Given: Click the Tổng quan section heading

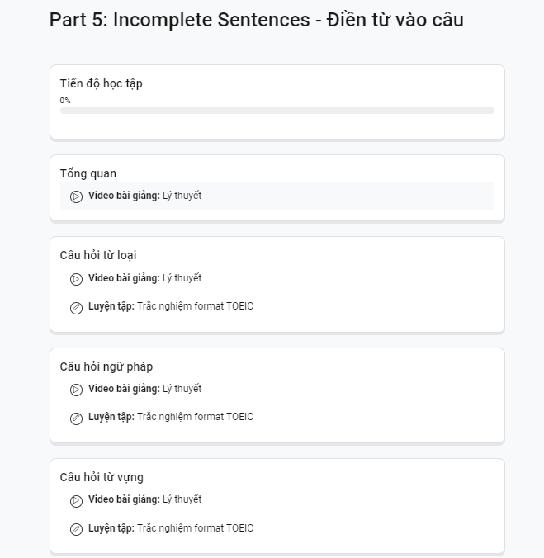Looking at the screenshot, I should 88,173.
